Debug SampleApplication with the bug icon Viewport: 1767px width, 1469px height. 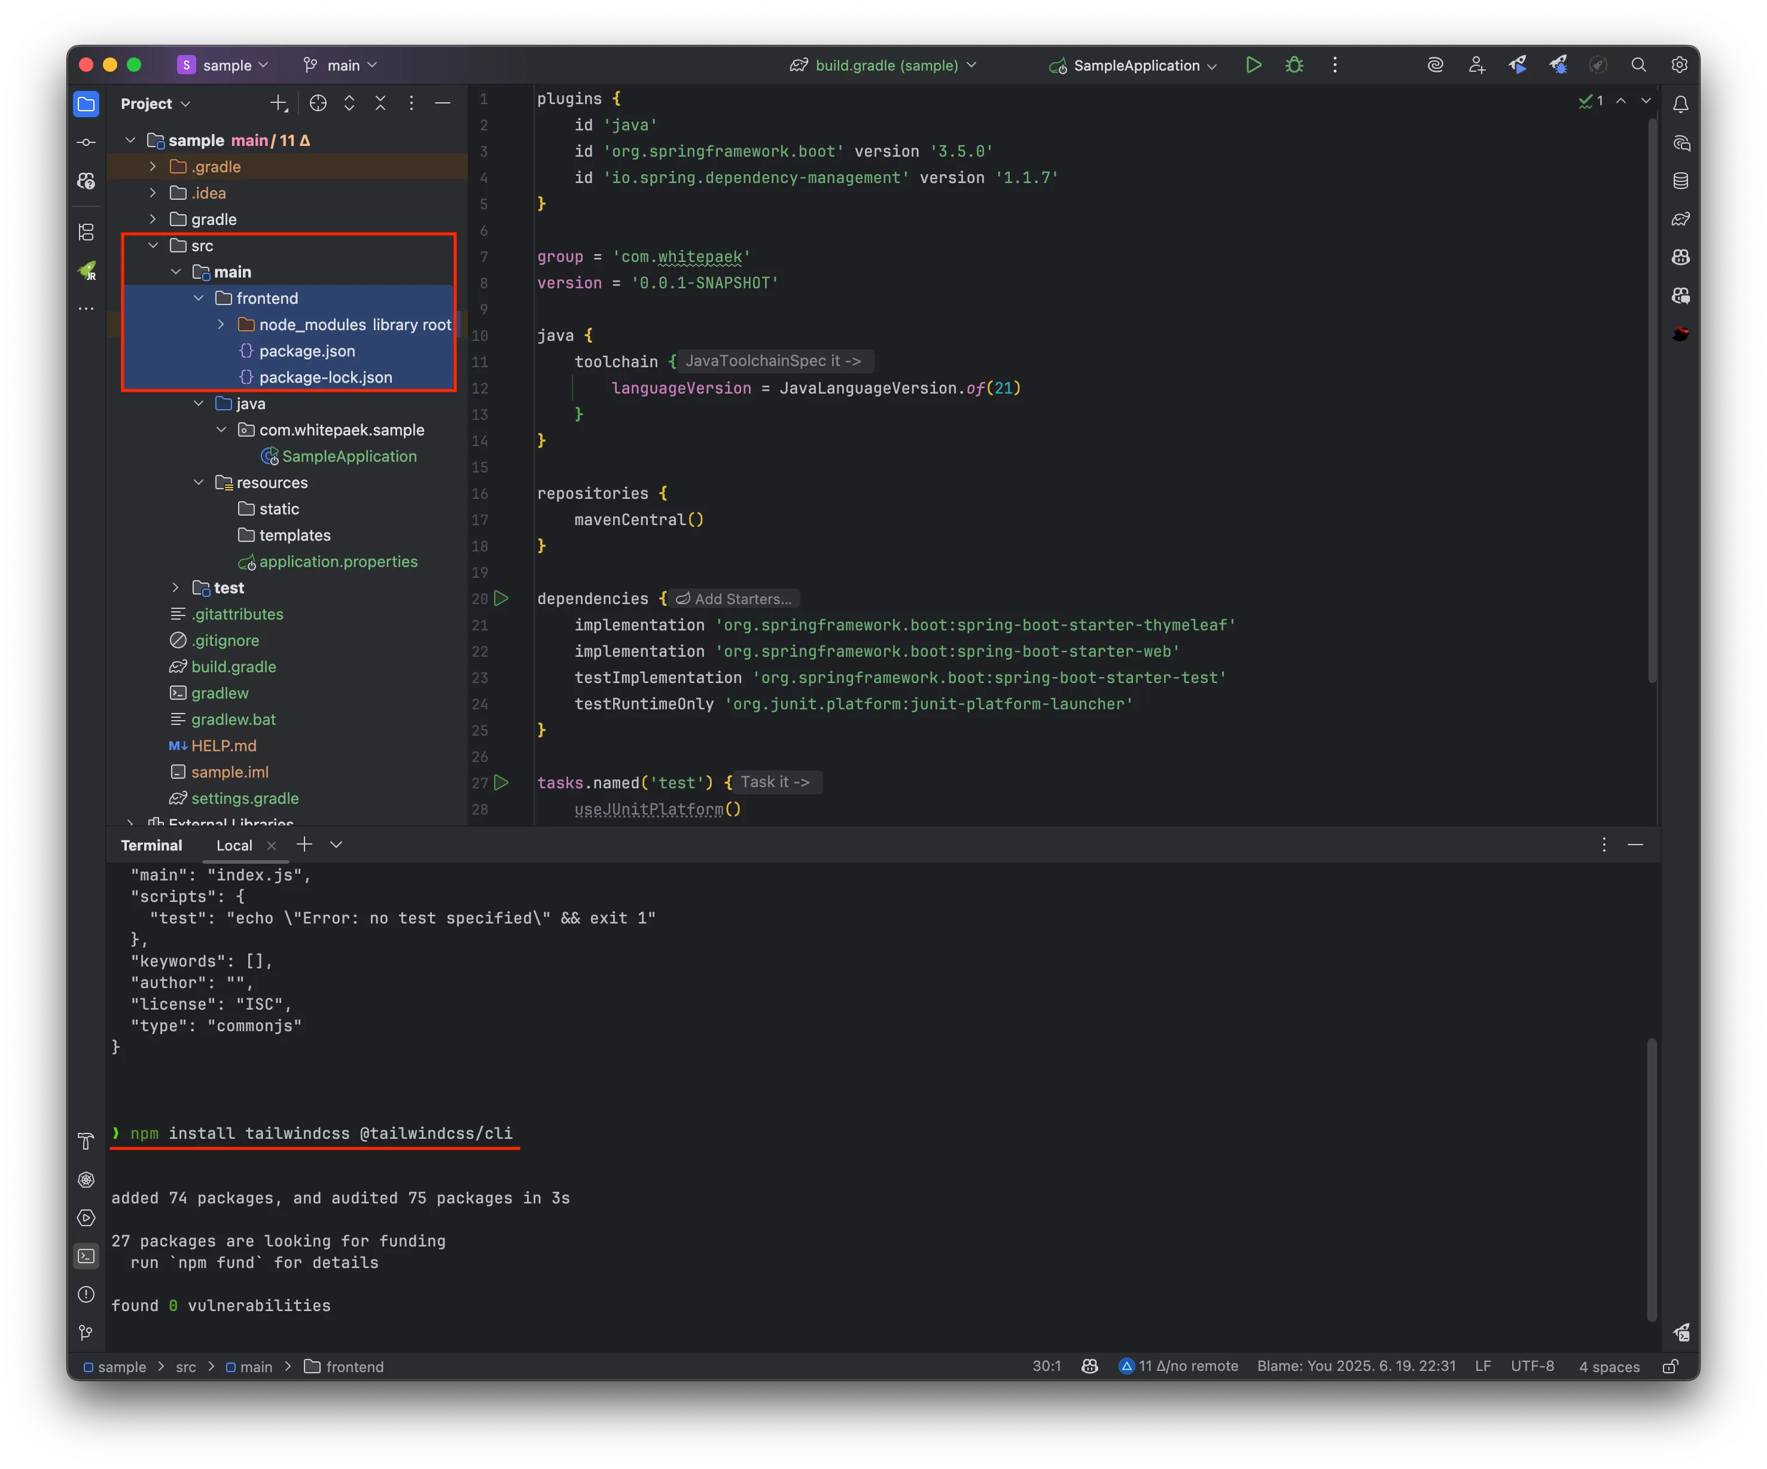1294,65
